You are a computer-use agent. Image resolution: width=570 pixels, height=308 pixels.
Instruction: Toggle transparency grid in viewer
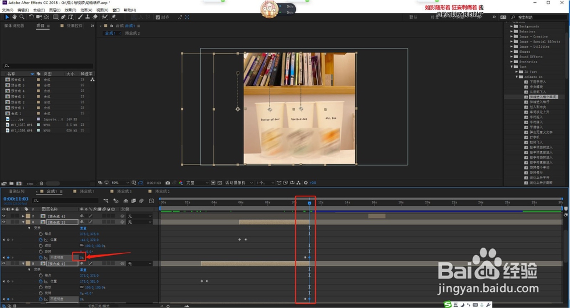tap(219, 183)
